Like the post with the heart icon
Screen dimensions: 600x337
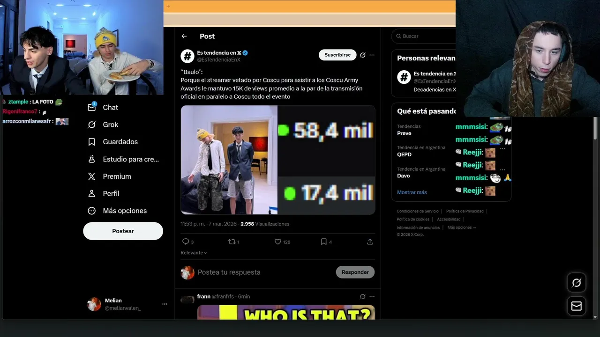[x=277, y=242]
